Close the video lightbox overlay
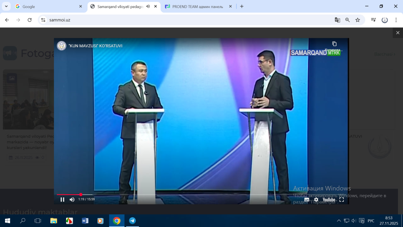The height and width of the screenshot is (227, 403). [x=398, y=33]
